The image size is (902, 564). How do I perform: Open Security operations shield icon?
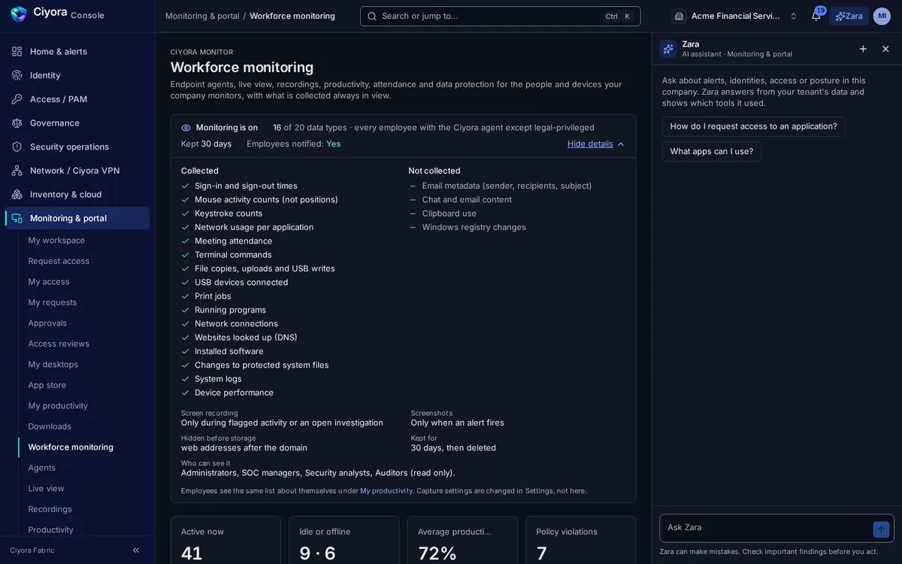[x=17, y=147]
